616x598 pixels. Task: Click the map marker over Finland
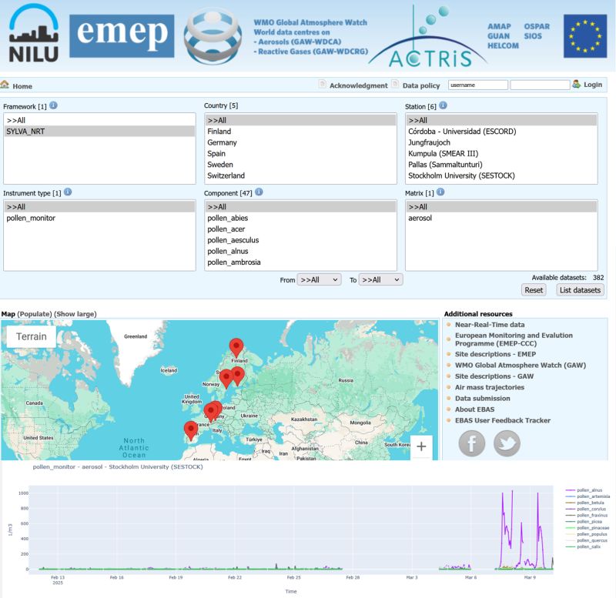point(236,347)
